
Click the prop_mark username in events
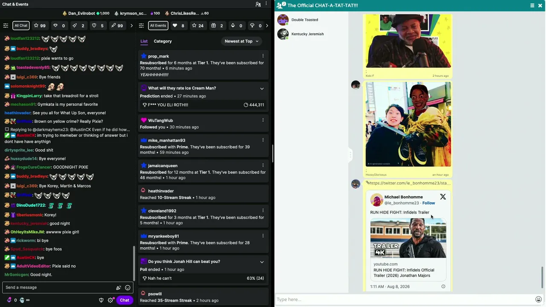point(159,56)
